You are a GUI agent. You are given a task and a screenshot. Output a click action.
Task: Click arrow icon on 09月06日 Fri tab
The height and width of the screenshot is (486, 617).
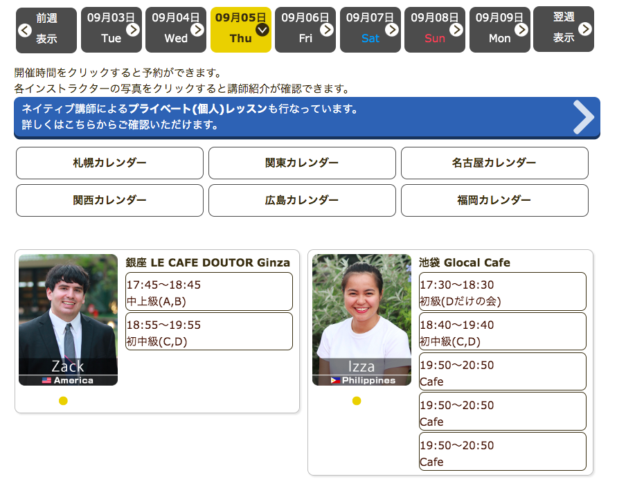pyautogui.click(x=327, y=29)
